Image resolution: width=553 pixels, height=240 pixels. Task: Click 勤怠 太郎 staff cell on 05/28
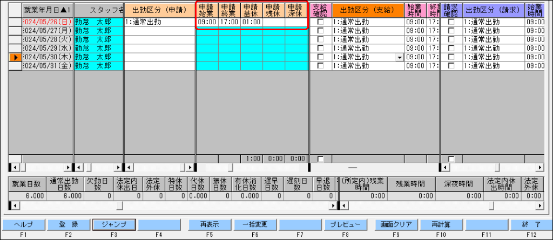[99, 39]
